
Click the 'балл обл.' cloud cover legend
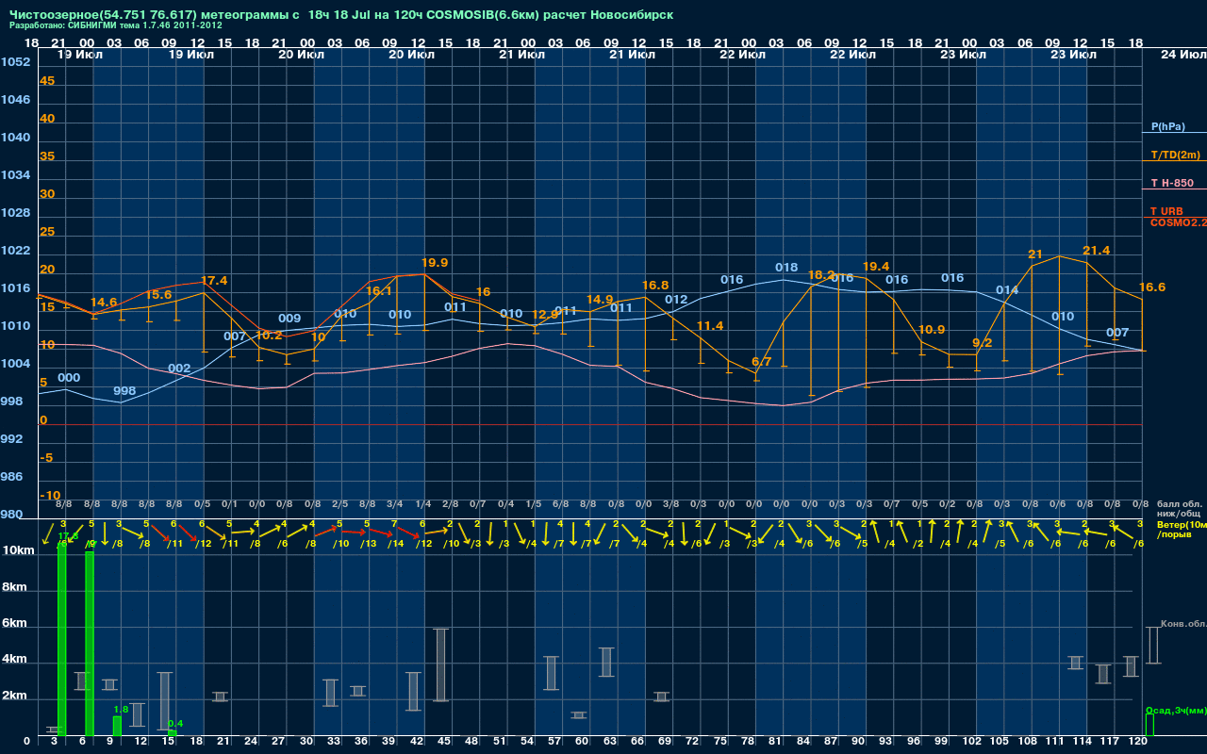pyautogui.click(x=1180, y=504)
